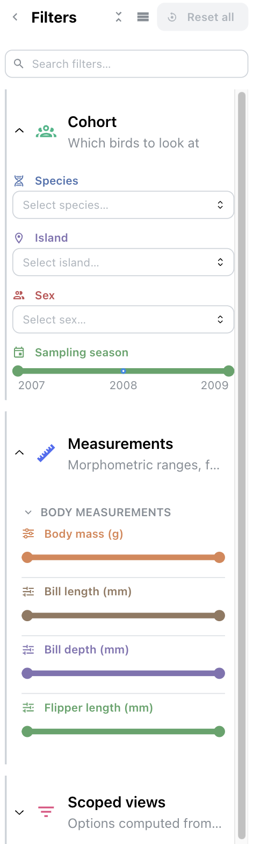This screenshot has height=844, width=253.
Task: Click the Species DNA icon
Action: coord(19,181)
